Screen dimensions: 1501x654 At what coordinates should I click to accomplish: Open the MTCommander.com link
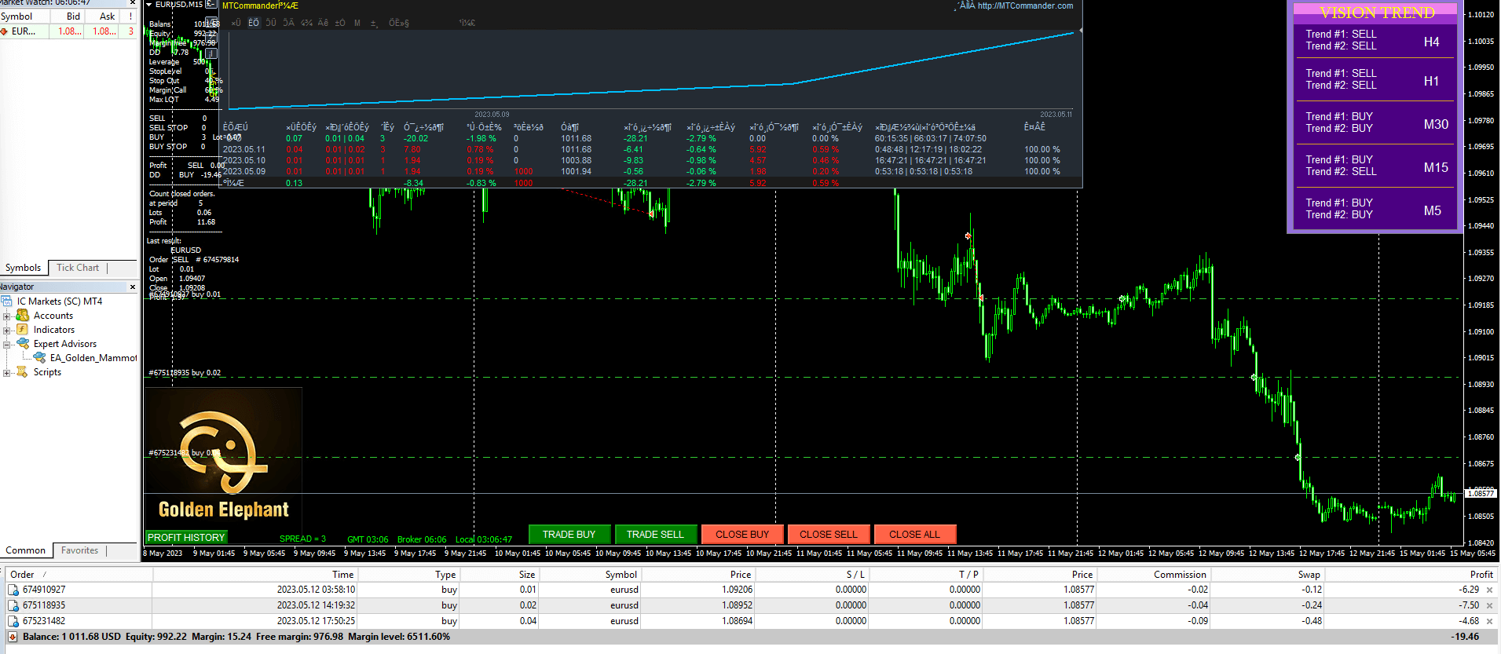pos(1024,5)
